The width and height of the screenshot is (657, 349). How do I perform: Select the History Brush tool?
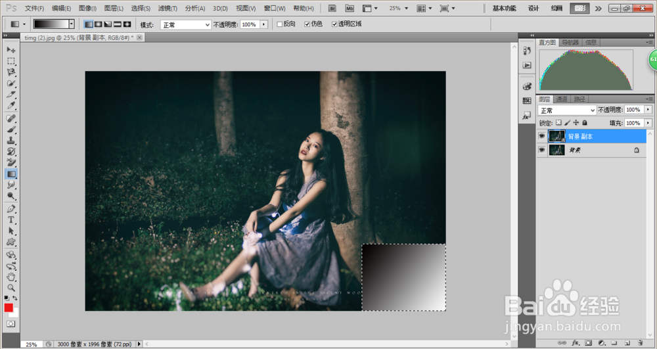[x=11, y=151]
